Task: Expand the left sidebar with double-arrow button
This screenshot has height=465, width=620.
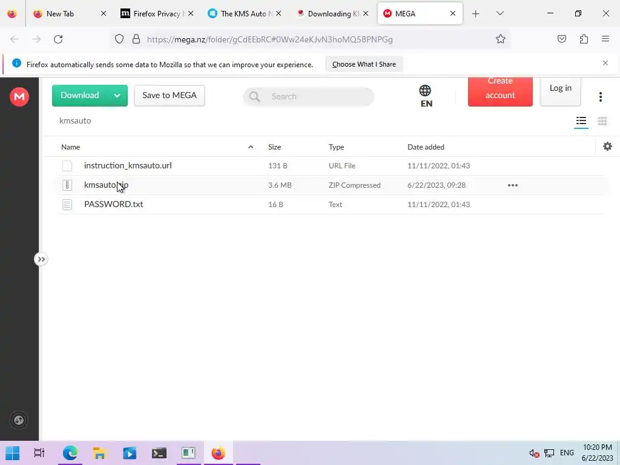Action: (x=41, y=259)
